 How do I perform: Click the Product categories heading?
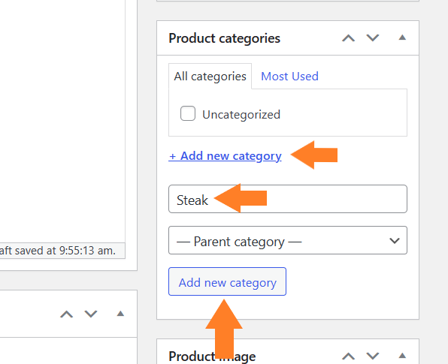pos(224,38)
